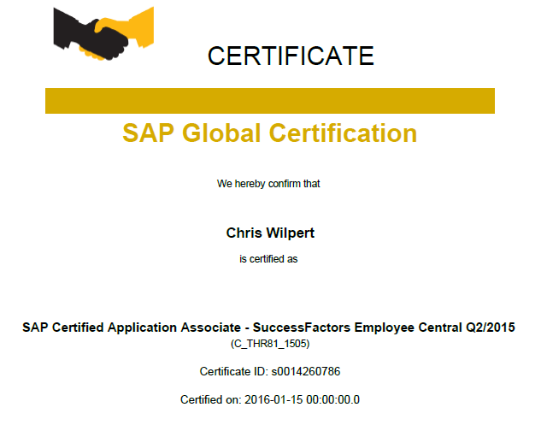Click the text 'We hereby confirm that'
Viewport: 547px width, 425px height.
coord(268,184)
